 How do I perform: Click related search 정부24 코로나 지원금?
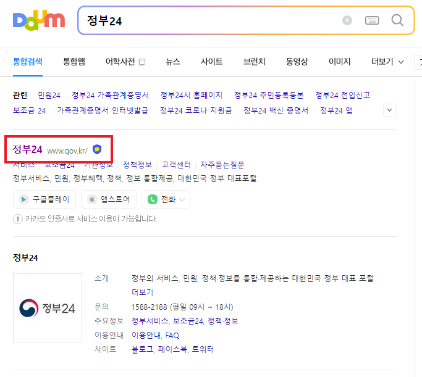196,110
